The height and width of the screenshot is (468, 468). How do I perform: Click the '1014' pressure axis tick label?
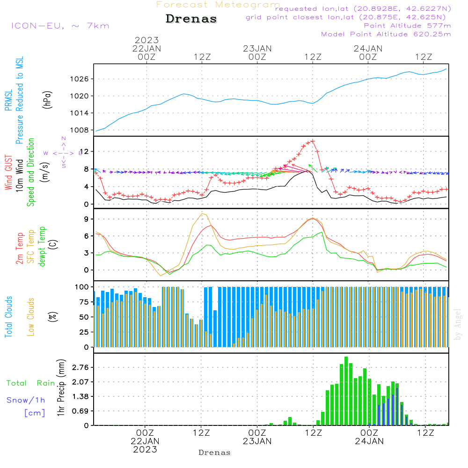pos(80,113)
